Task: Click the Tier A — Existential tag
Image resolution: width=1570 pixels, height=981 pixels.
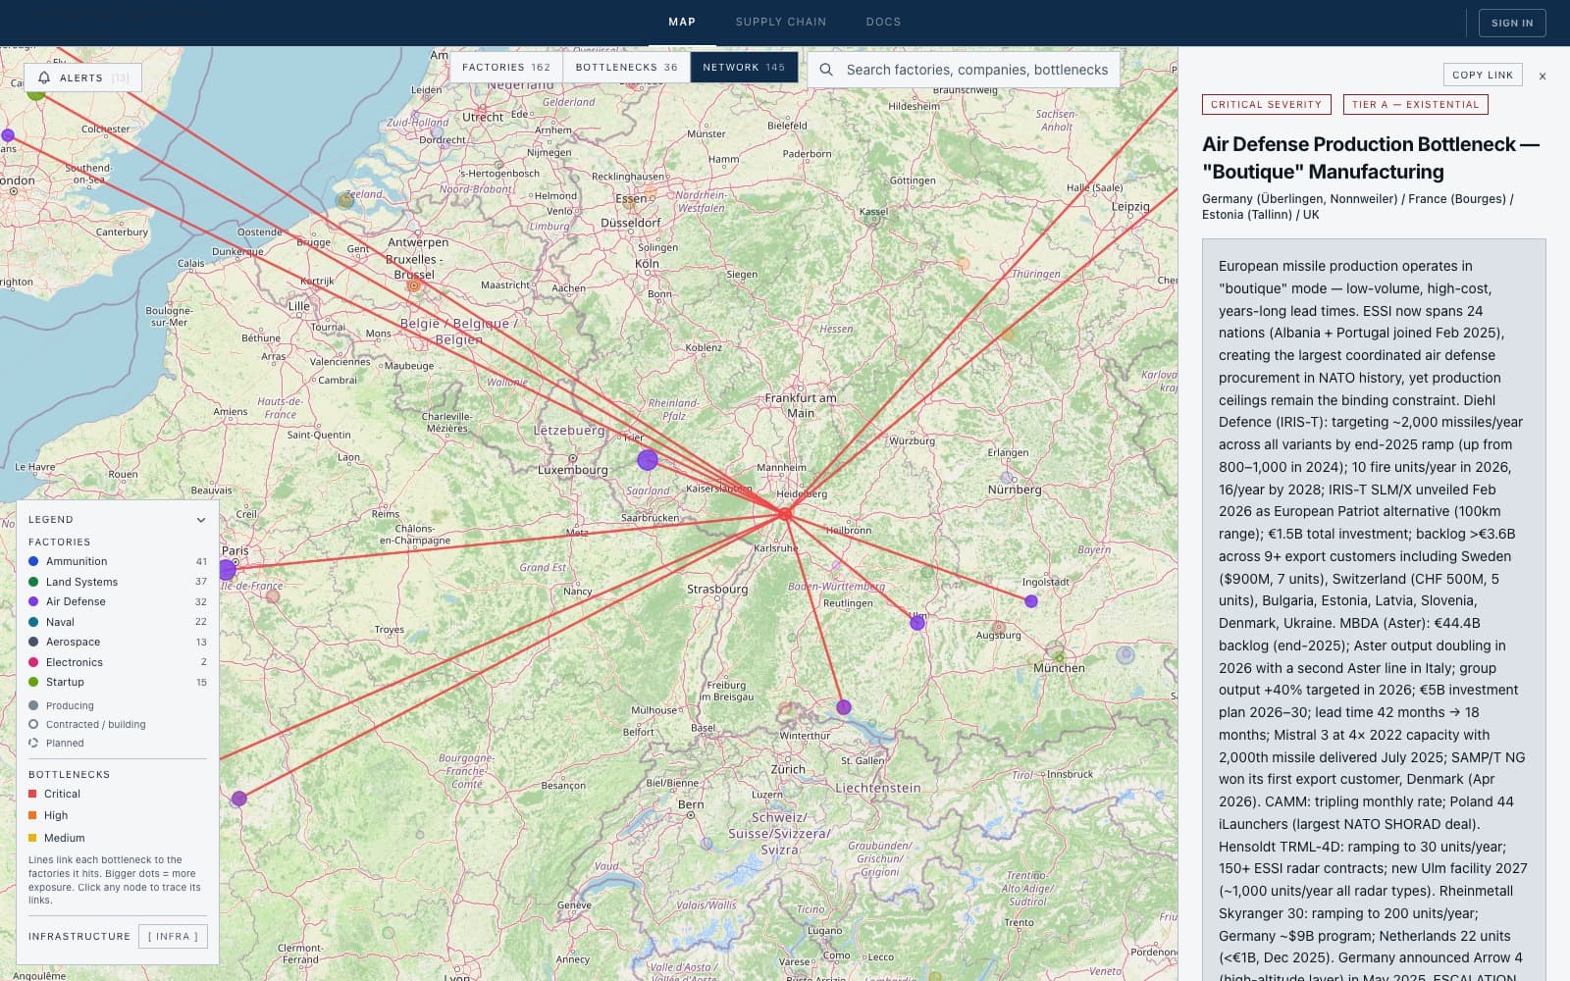Action: [1415, 104]
